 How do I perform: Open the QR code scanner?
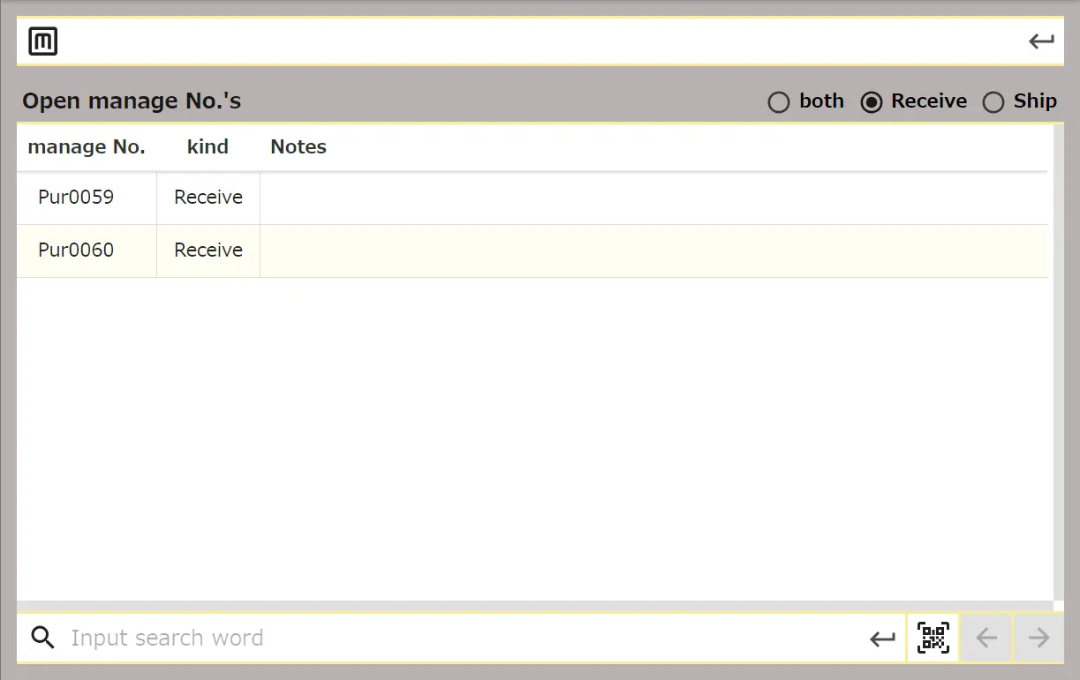[933, 638]
